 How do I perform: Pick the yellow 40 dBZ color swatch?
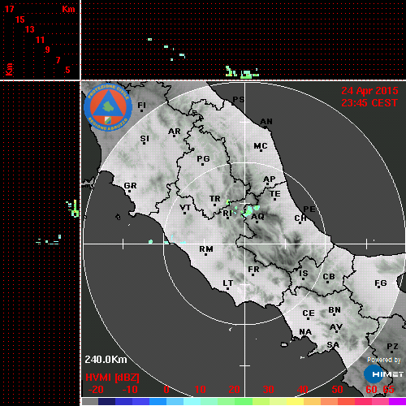point(295,401)
